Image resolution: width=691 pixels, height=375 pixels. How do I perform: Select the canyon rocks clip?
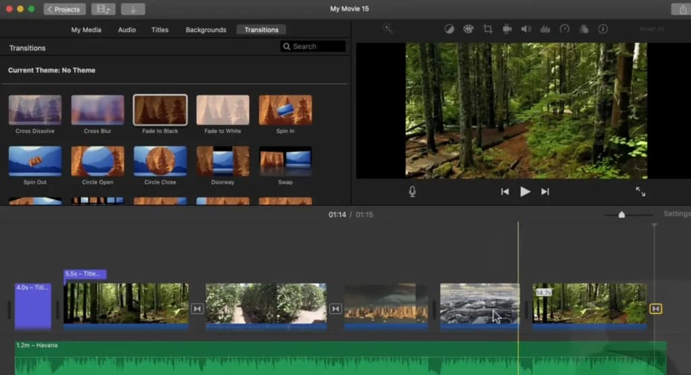tap(386, 306)
